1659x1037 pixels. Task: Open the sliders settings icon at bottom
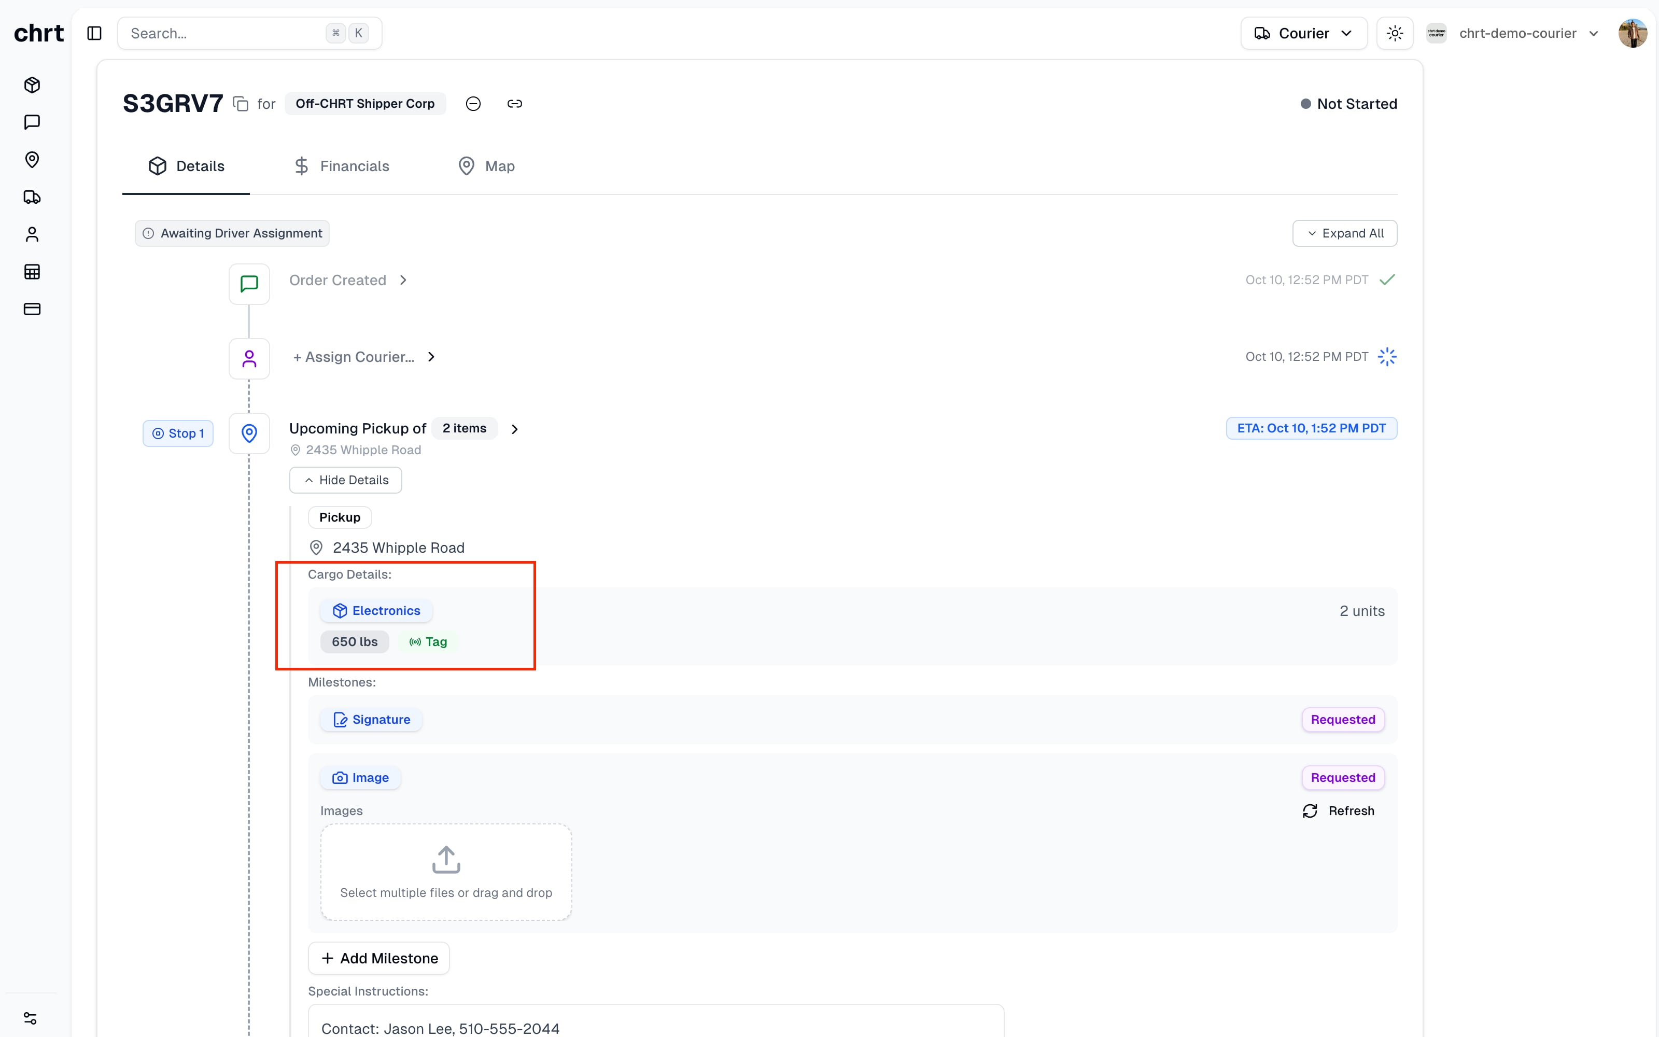(31, 1018)
